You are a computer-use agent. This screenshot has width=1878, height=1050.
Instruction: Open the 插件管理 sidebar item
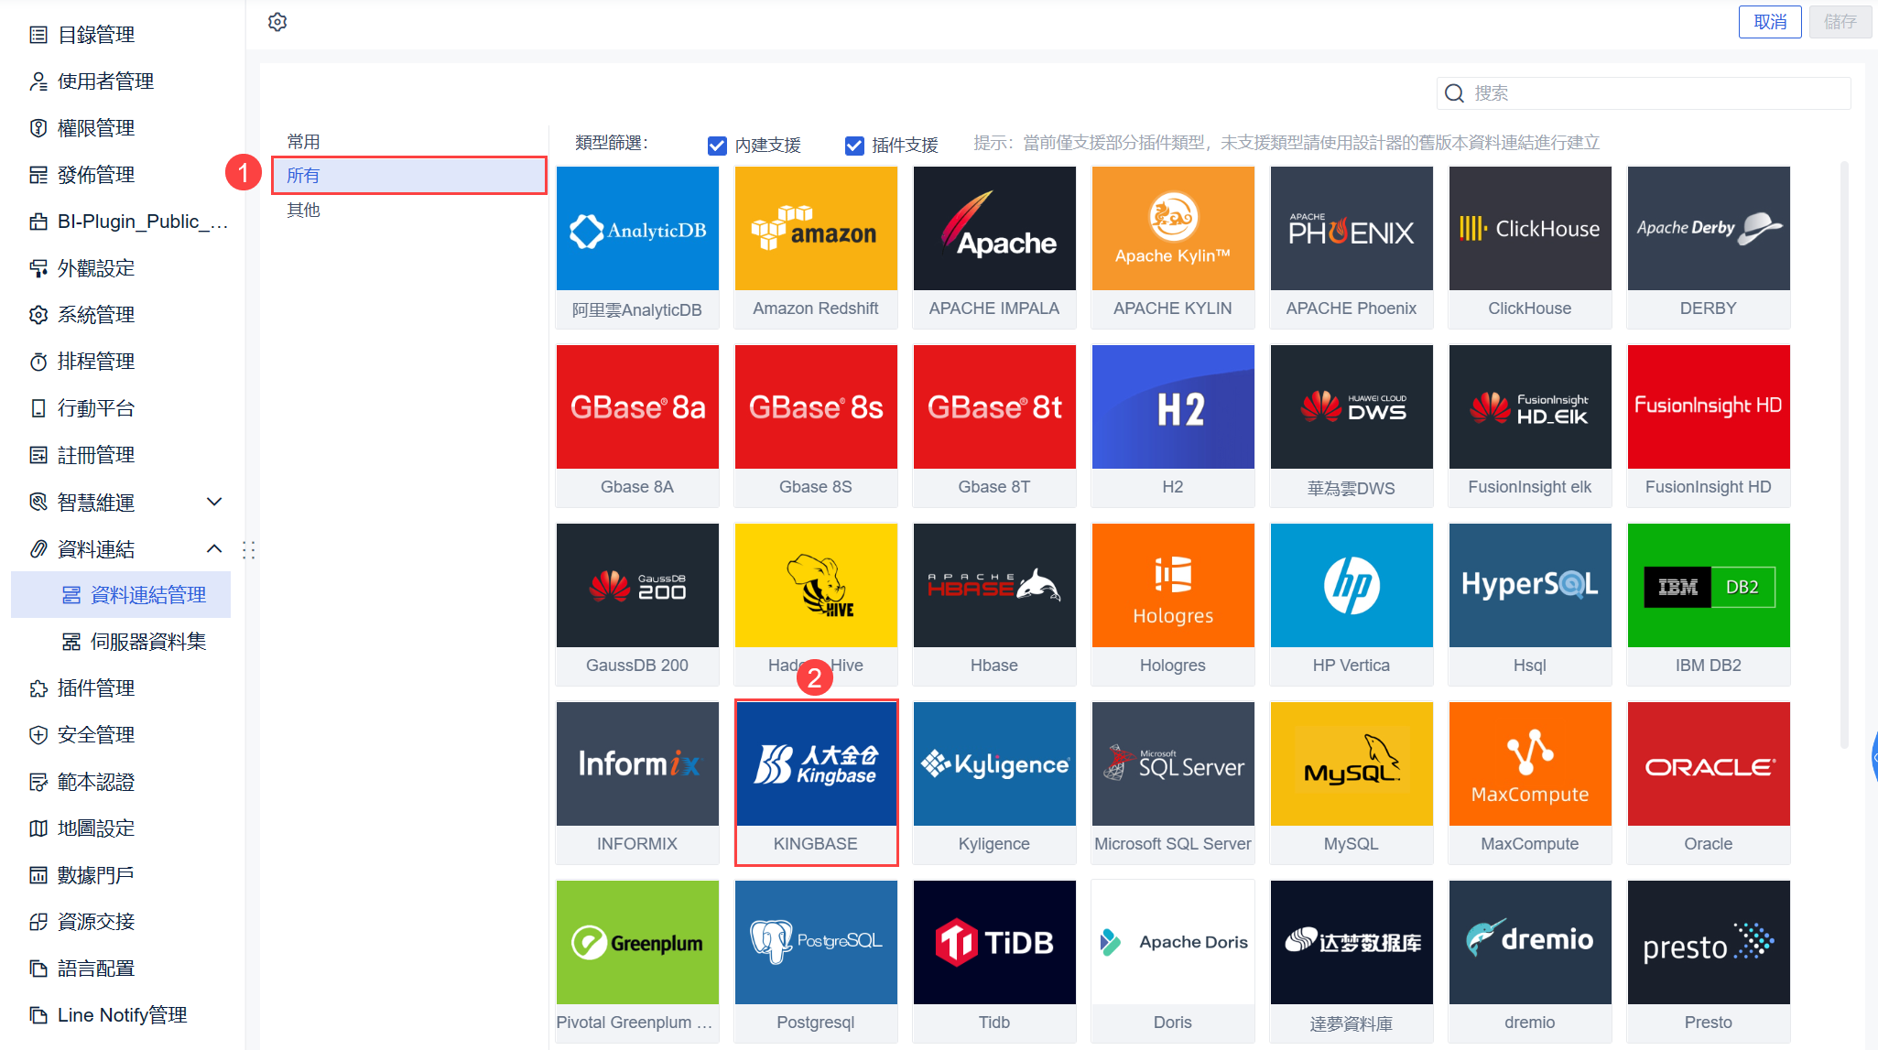(x=96, y=688)
